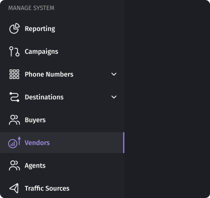Expand the Destinations submenu chevron
Image resolution: width=210 pixels, height=198 pixels.
click(114, 97)
